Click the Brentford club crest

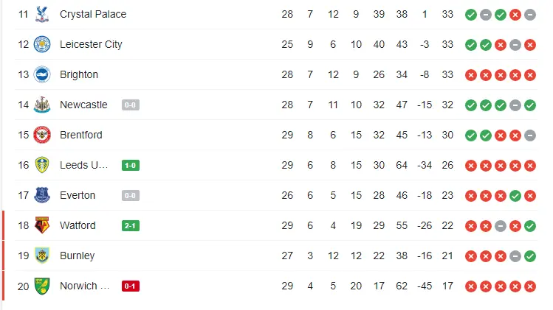tap(42, 135)
